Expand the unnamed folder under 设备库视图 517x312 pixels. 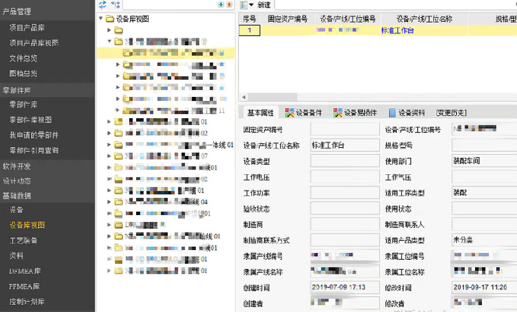click(x=109, y=30)
